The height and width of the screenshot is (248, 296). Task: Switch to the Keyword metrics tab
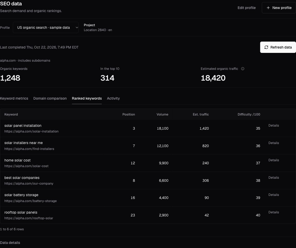(x=14, y=98)
